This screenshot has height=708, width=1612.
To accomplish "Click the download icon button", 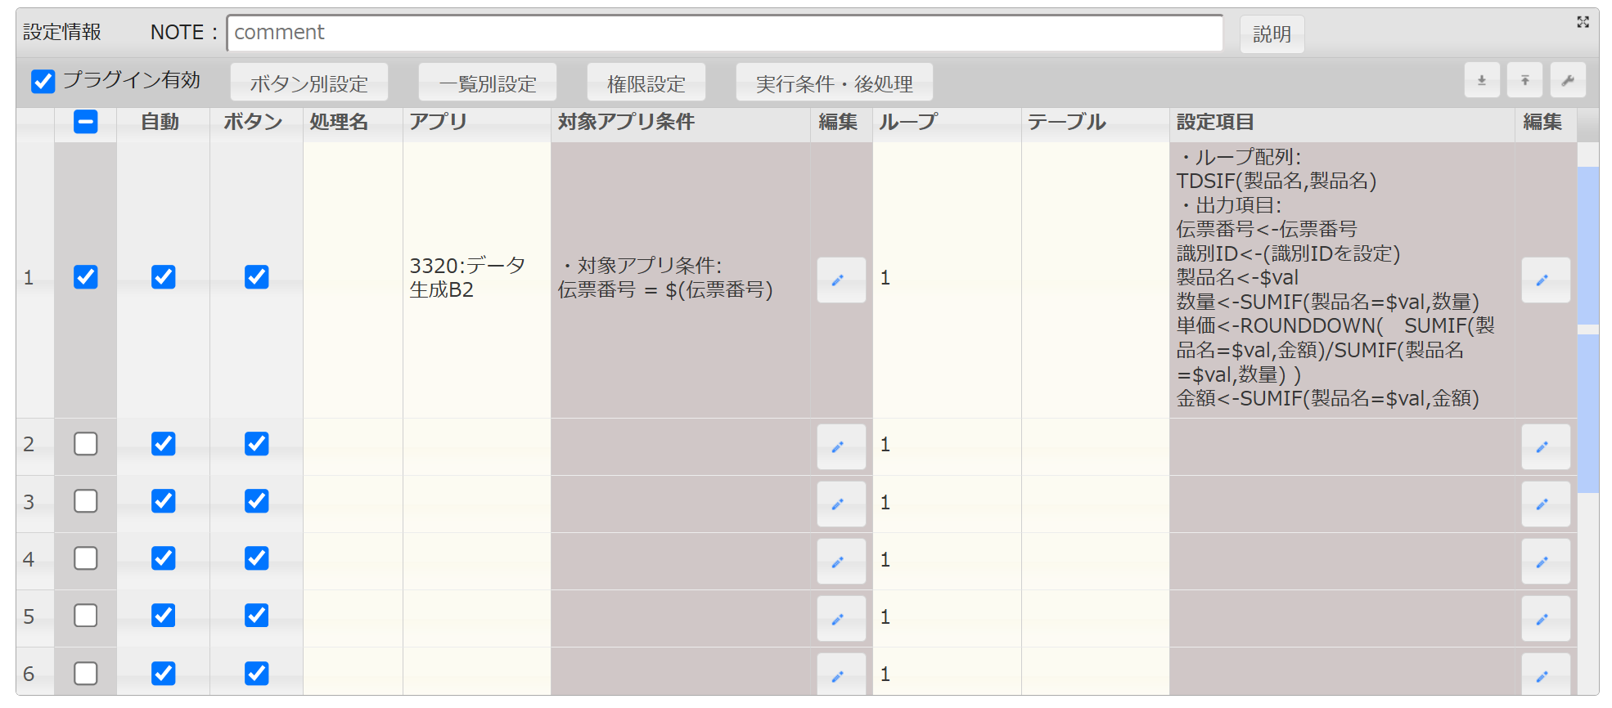I will pyautogui.click(x=1482, y=80).
